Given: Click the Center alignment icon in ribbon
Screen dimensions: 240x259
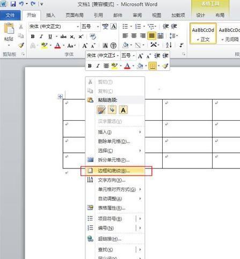Looking at the screenshot, I should tap(134, 36).
